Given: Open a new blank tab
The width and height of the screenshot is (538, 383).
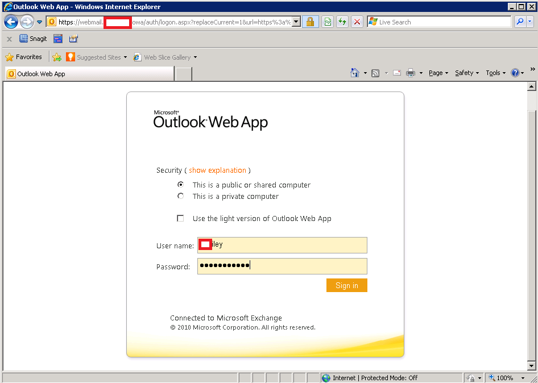Looking at the screenshot, I should coord(184,74).
